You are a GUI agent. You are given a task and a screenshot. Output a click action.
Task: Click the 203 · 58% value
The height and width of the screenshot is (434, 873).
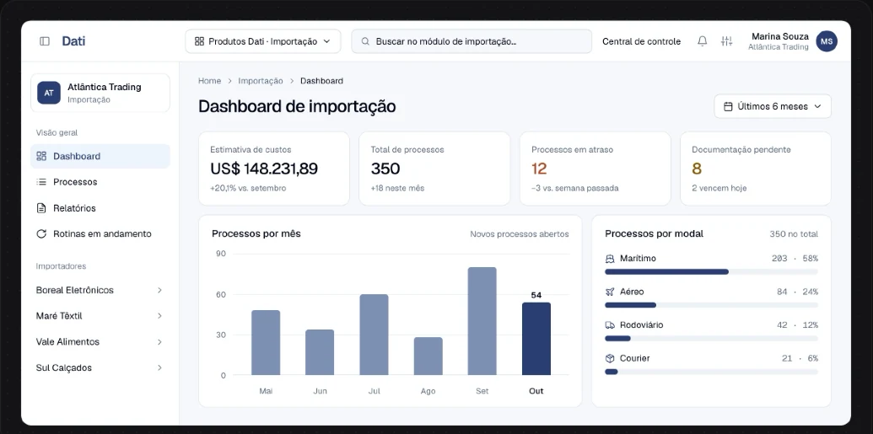point(795,258)
